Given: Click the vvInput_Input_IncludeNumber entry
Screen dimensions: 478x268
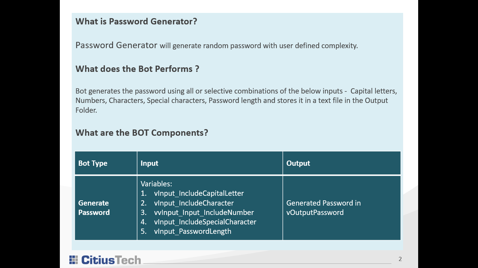Looking at the screenshot, I should [x=204, y=213].
